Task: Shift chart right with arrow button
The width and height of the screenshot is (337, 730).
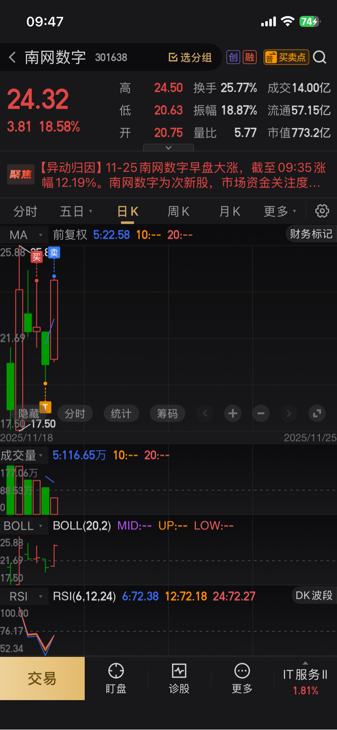Action: [289, 414]
